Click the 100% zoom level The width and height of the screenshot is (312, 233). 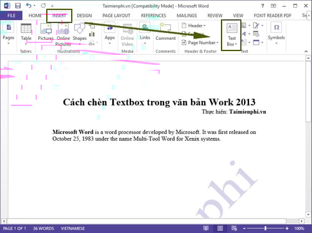(299, 229)
